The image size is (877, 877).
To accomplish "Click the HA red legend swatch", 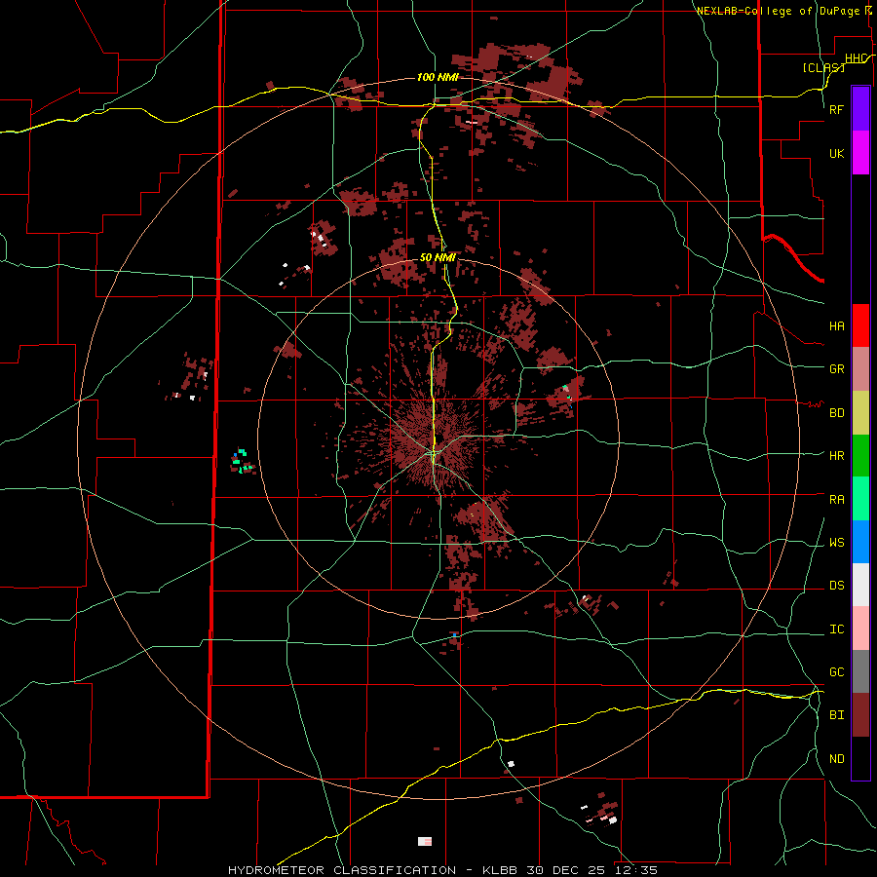I will tap(860, 325).
